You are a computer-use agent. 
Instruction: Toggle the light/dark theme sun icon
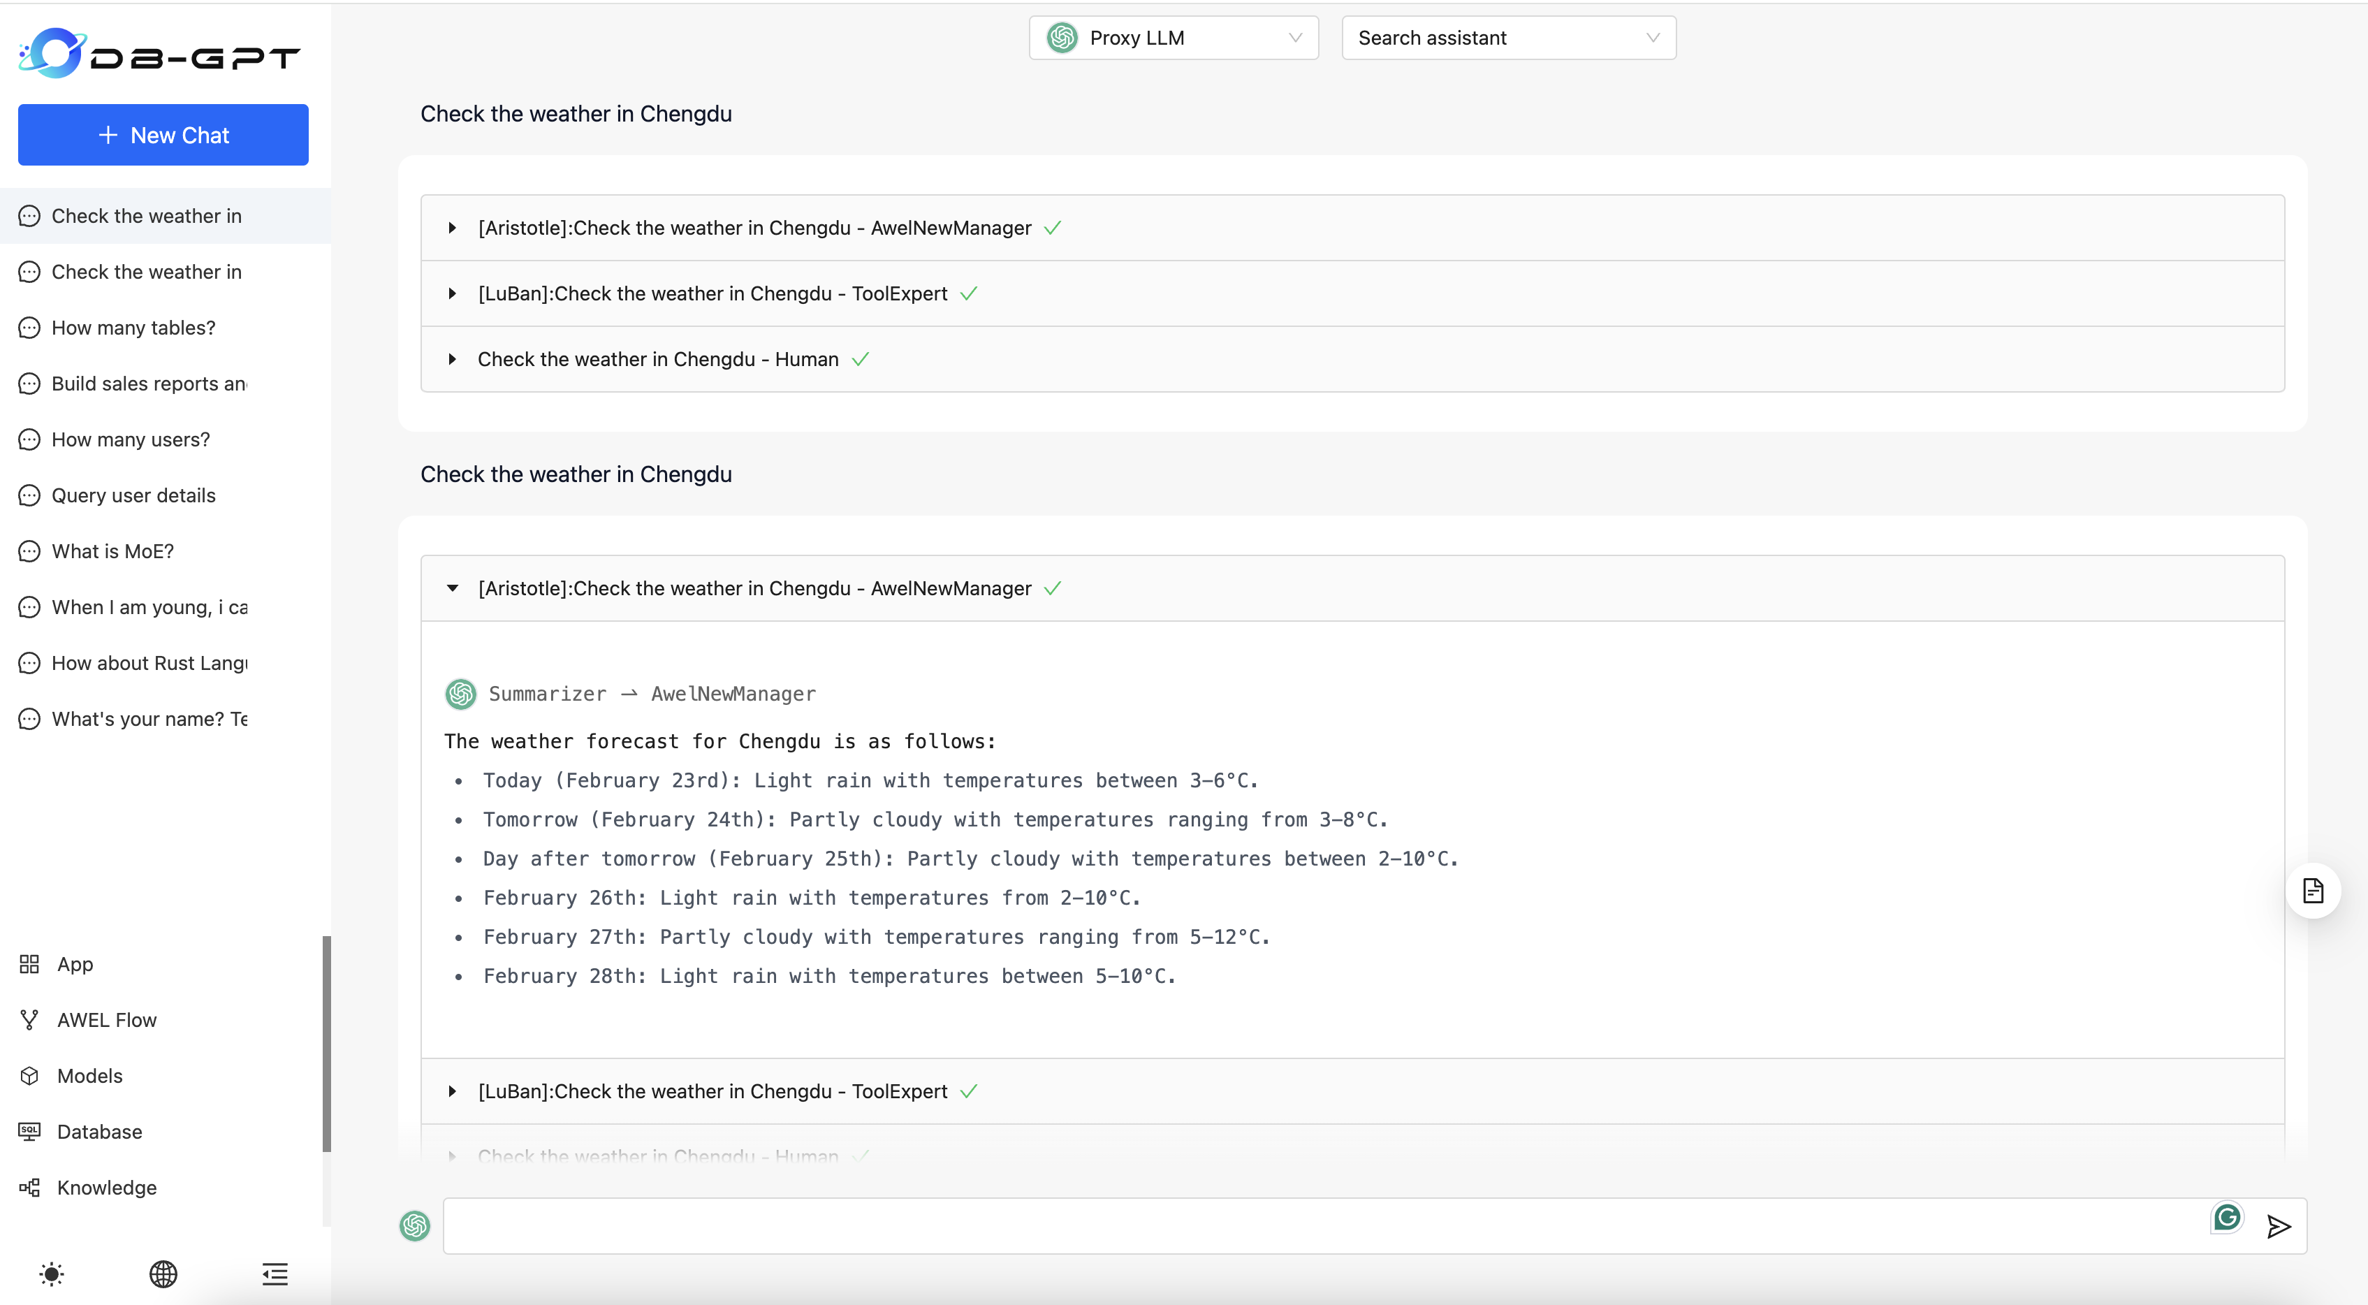point(52,1274)
